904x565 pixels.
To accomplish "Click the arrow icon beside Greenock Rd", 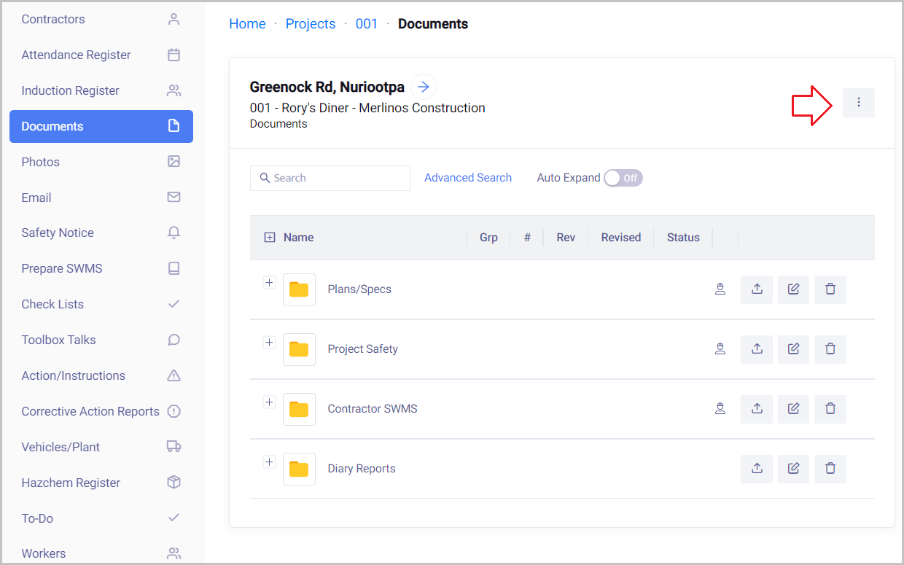I will 423,87.
